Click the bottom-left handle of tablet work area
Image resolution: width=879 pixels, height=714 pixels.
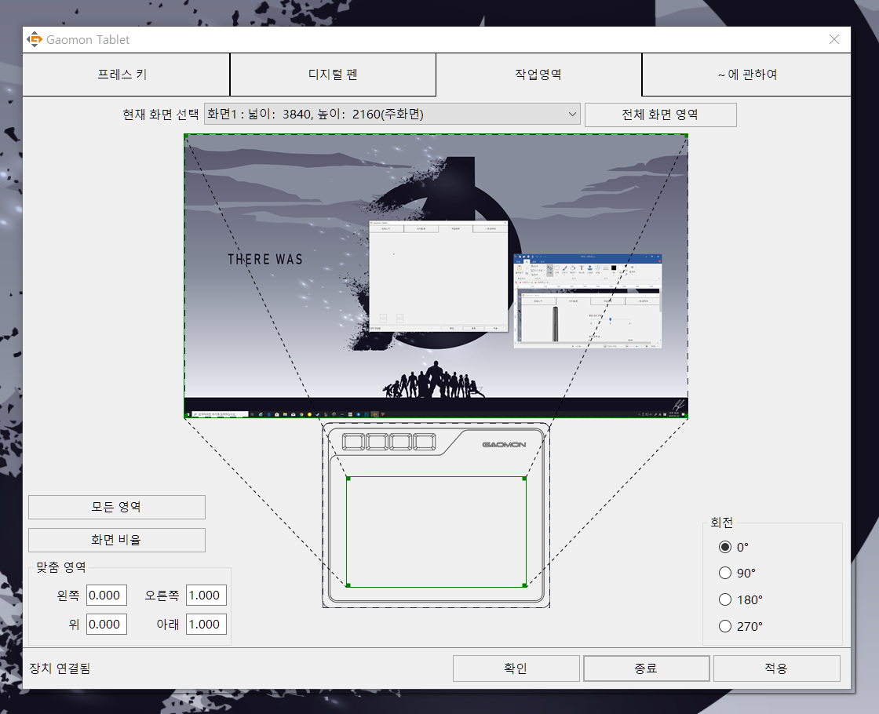348,585
